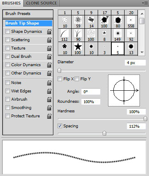Toggle the lock icon for Airbrush
Screen dimensions: 149x176
[x=49, y=99]
